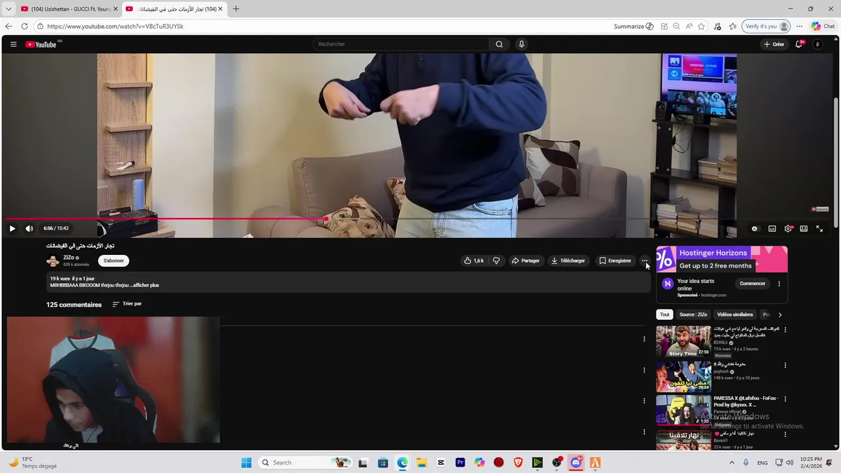
Task: Click the YouTube search magnifier button
Action: [499, 44]
